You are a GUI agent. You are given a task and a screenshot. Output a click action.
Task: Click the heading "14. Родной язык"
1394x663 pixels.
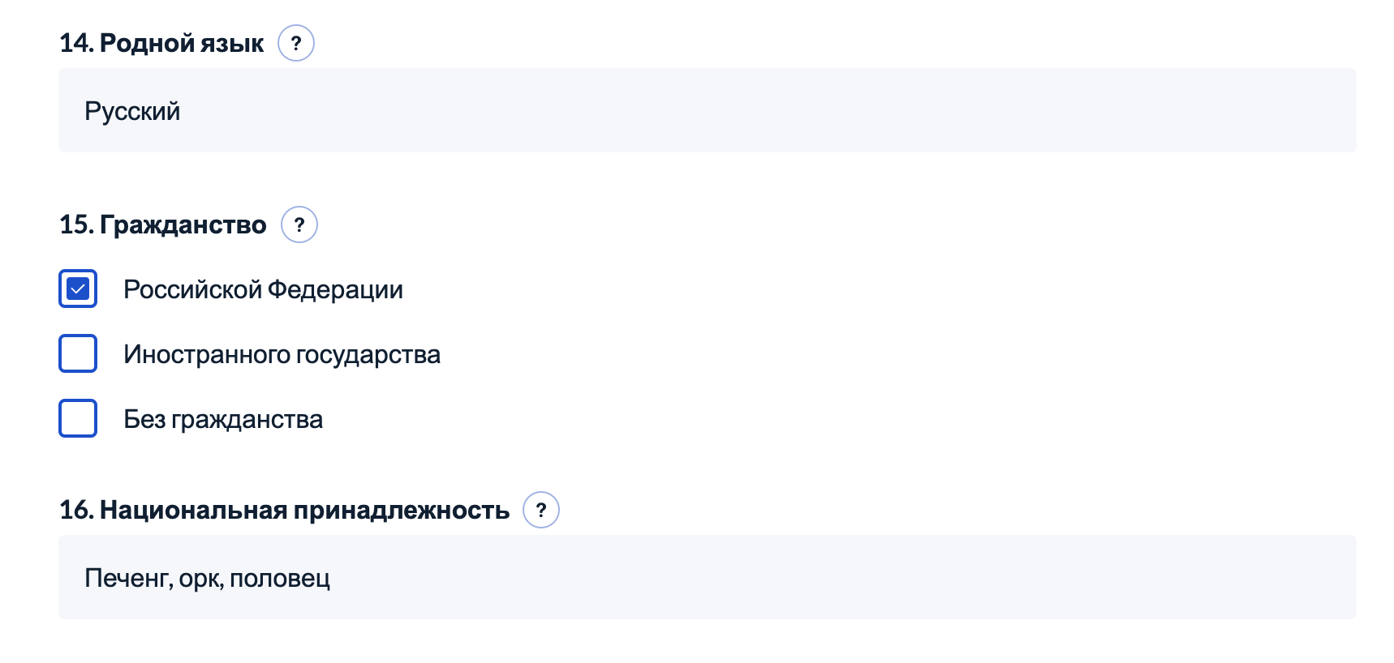coord(161,43)
